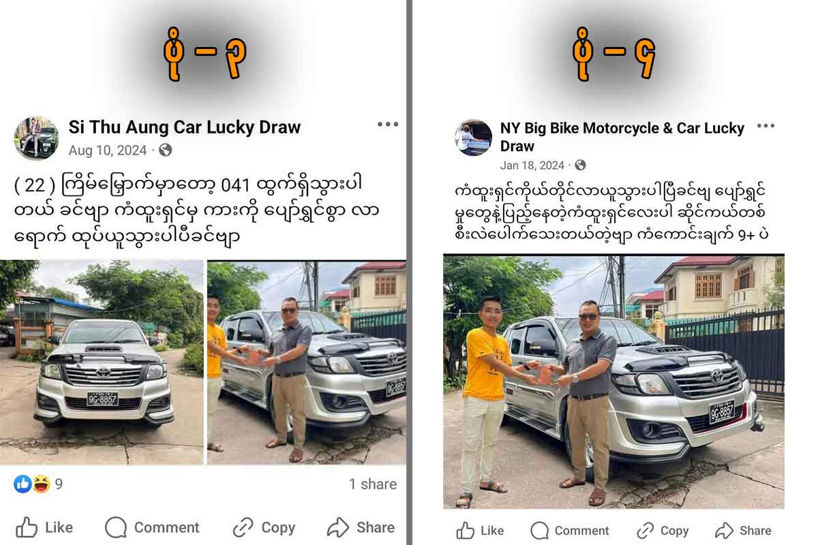Open the Jan 18, 2024 post timestamp

[532, 165]
